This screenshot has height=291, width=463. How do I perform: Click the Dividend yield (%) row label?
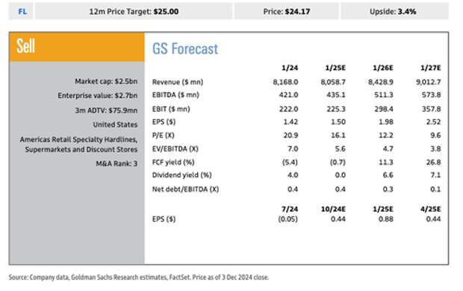point(182,175)
